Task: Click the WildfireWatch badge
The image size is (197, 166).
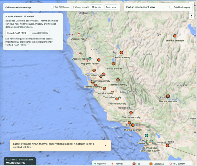Action: [x=20, y=161]
